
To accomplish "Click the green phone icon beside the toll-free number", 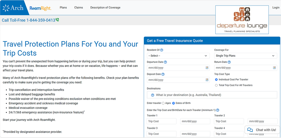I will click(x=57, y=20).
